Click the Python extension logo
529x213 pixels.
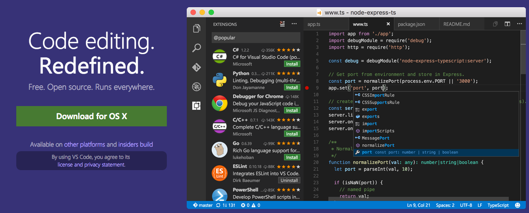219,80
